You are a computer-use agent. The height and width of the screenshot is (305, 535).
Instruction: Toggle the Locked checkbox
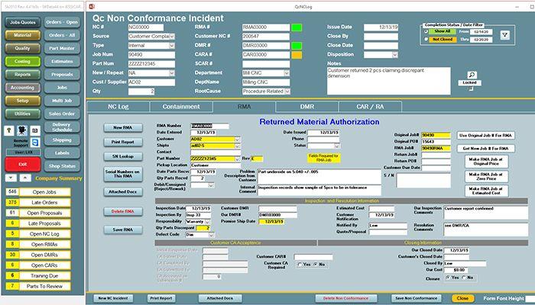tap(472, 89)
